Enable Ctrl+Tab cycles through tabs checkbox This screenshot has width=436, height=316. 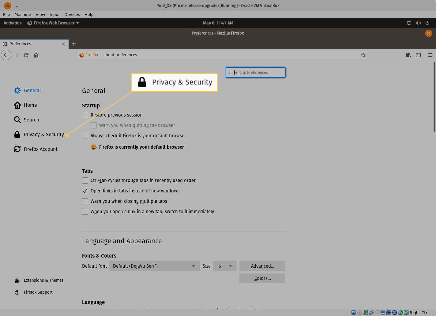(85, 180)
